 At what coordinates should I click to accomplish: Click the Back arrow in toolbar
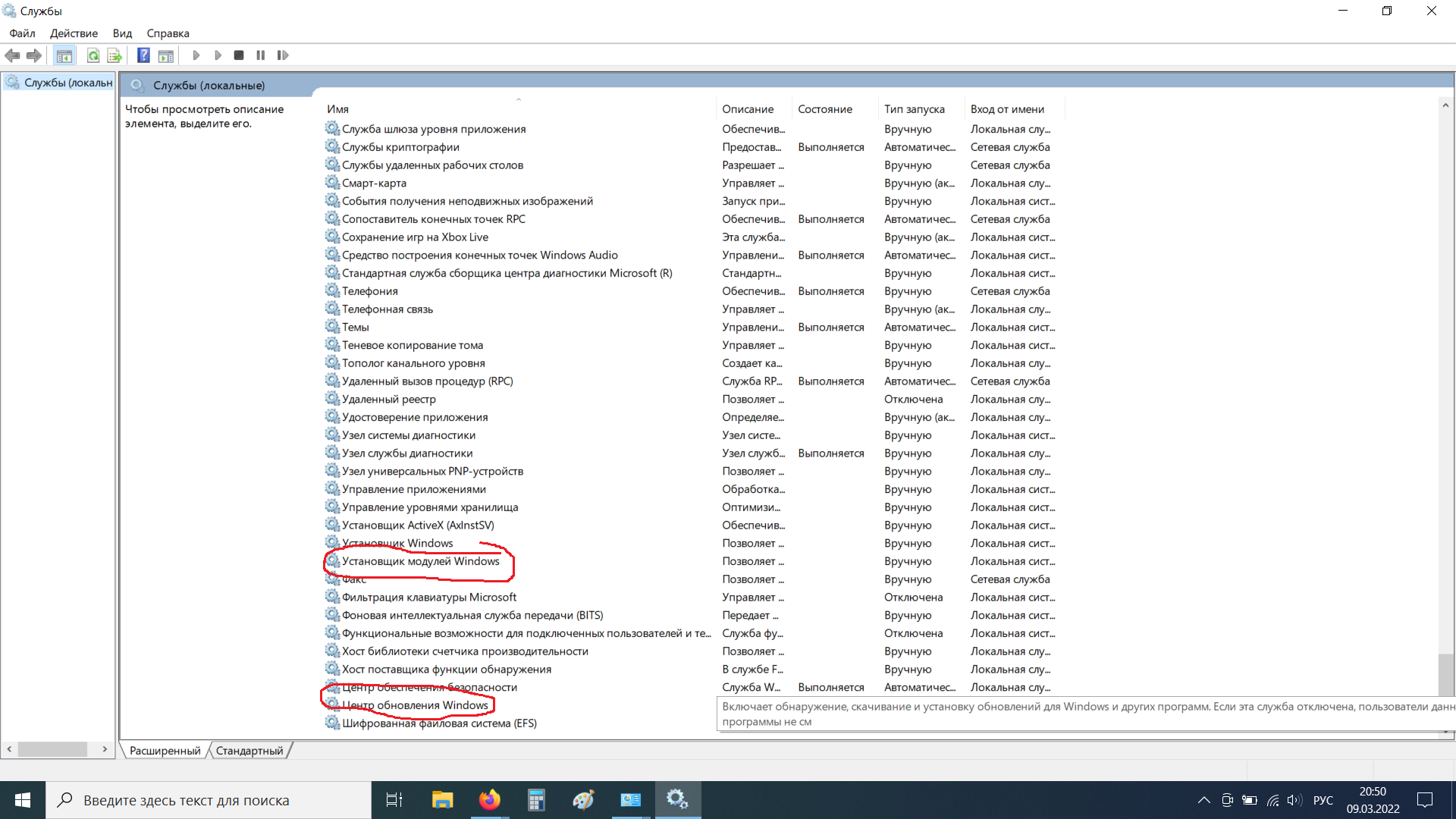click(12, 55)
